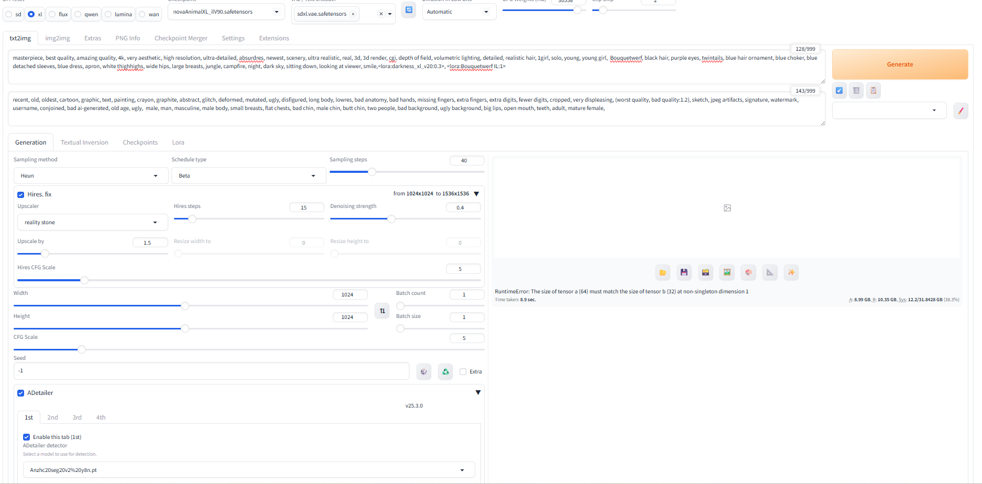Image resolution: width=982 pixels, height=484 pixels.
Task: Open the checkpoint dropdown novaAnimalXL
Action: [226, 12]
